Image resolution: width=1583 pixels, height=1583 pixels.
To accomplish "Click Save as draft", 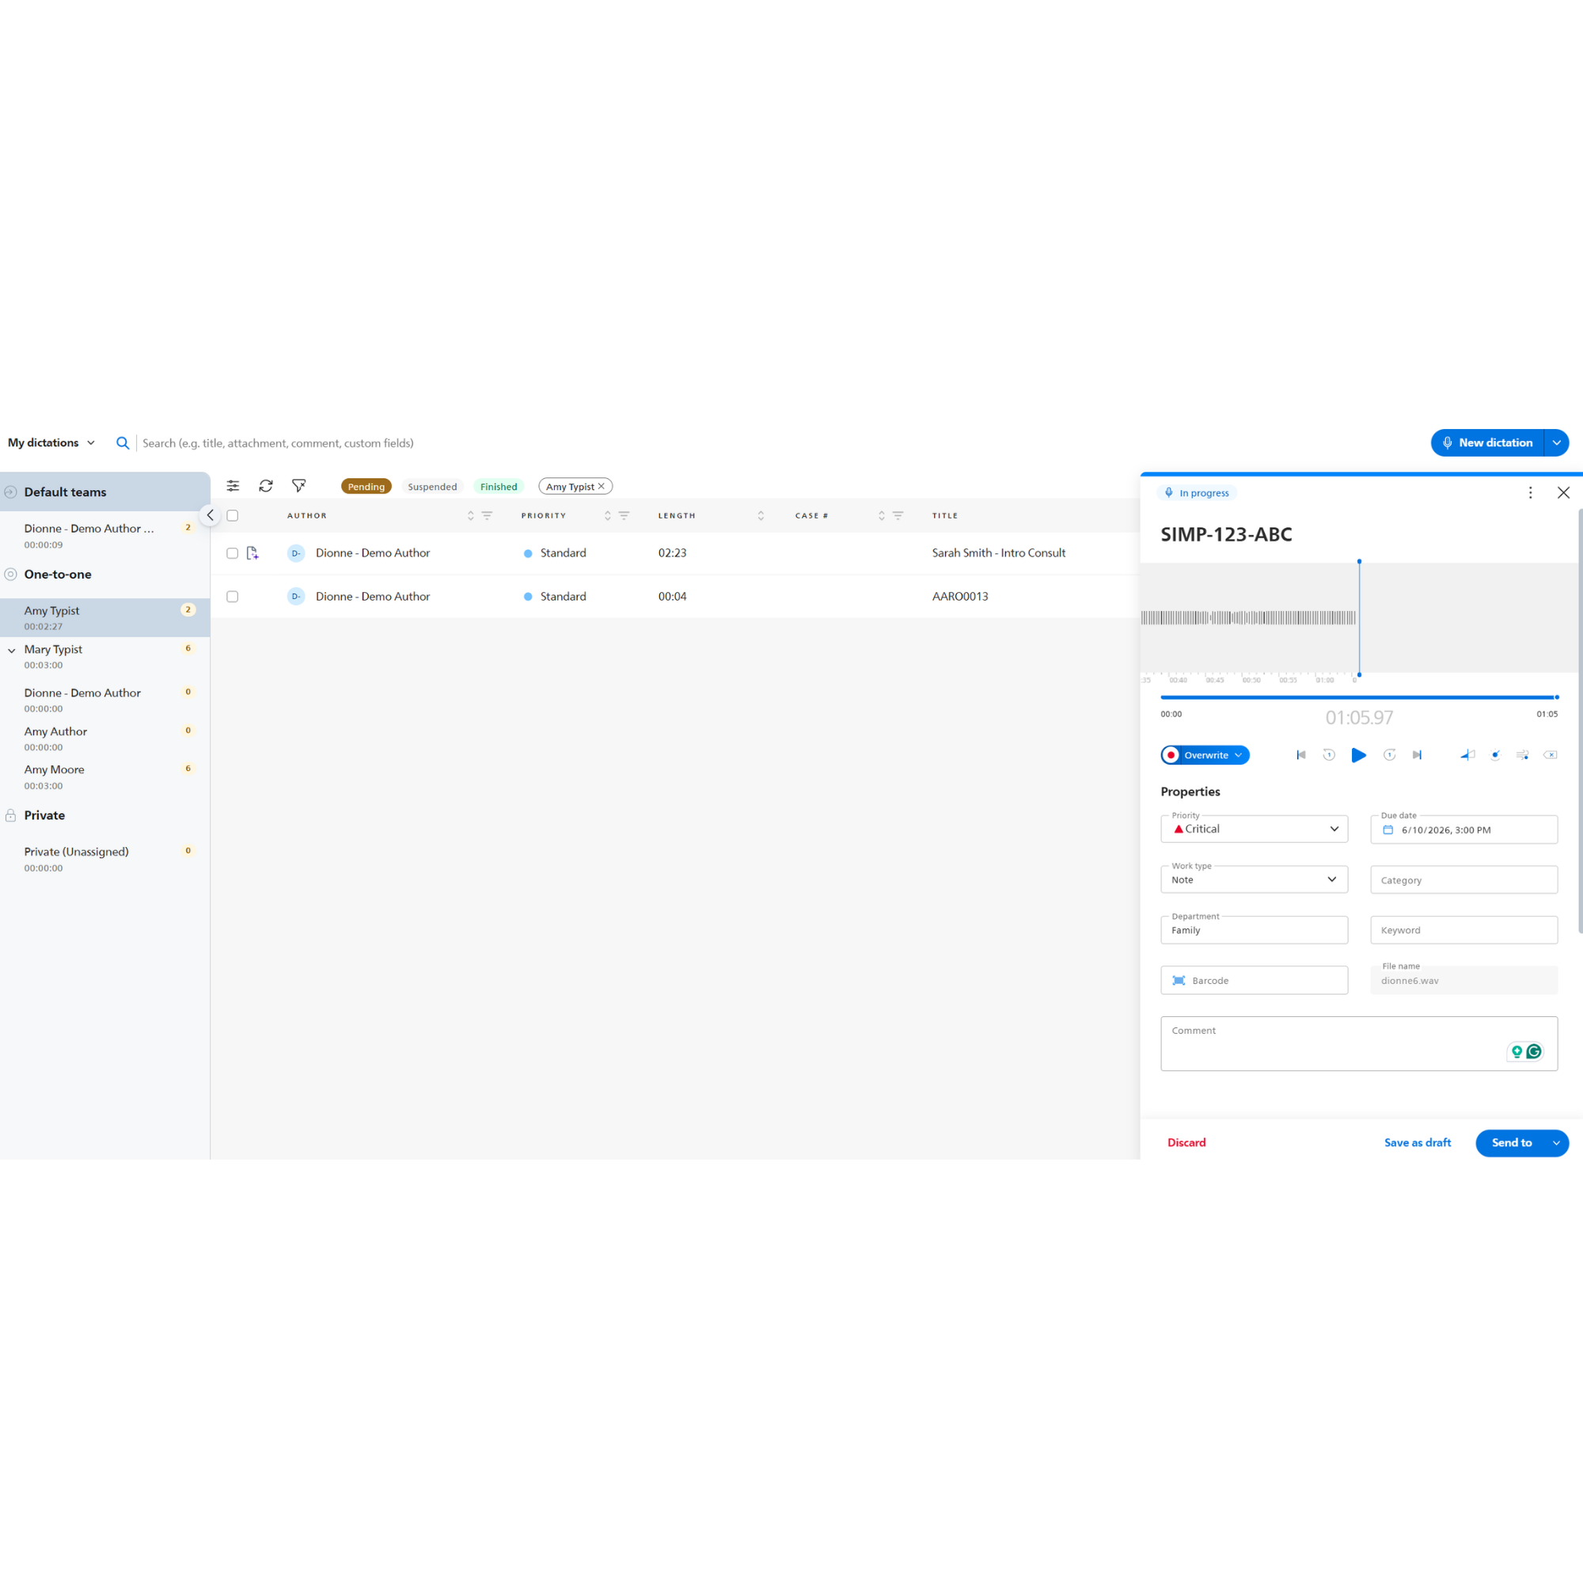I will click(1418, 1142).
